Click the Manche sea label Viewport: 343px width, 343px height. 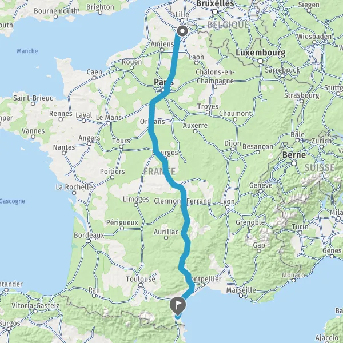click(27, 51)
